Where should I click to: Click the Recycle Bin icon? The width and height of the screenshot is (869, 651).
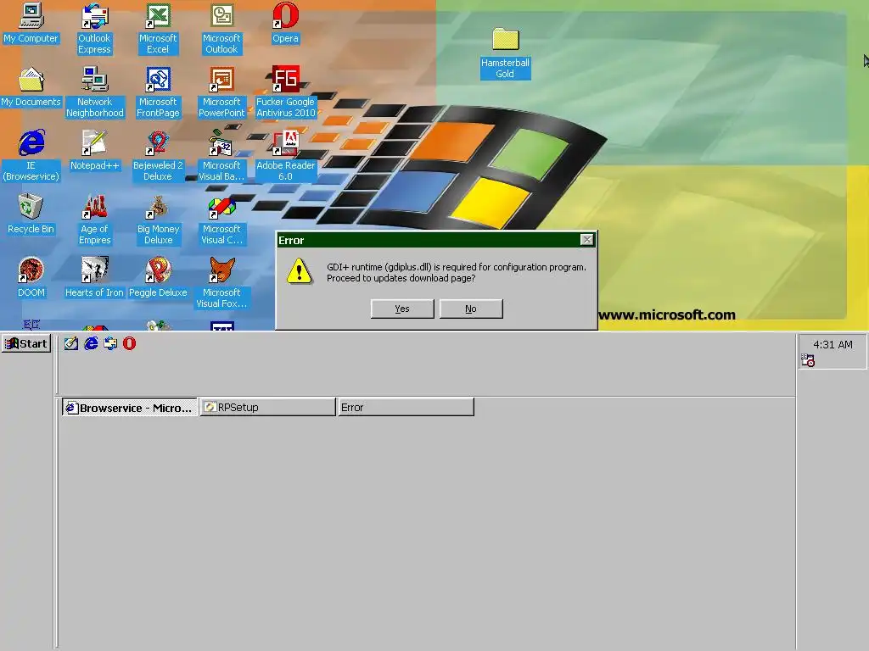31,214
